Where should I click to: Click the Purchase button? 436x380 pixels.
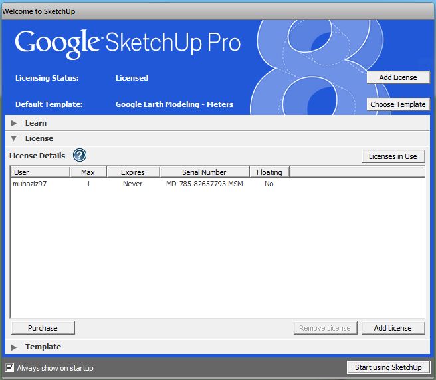pyautogui.click(x=43, y=328)
